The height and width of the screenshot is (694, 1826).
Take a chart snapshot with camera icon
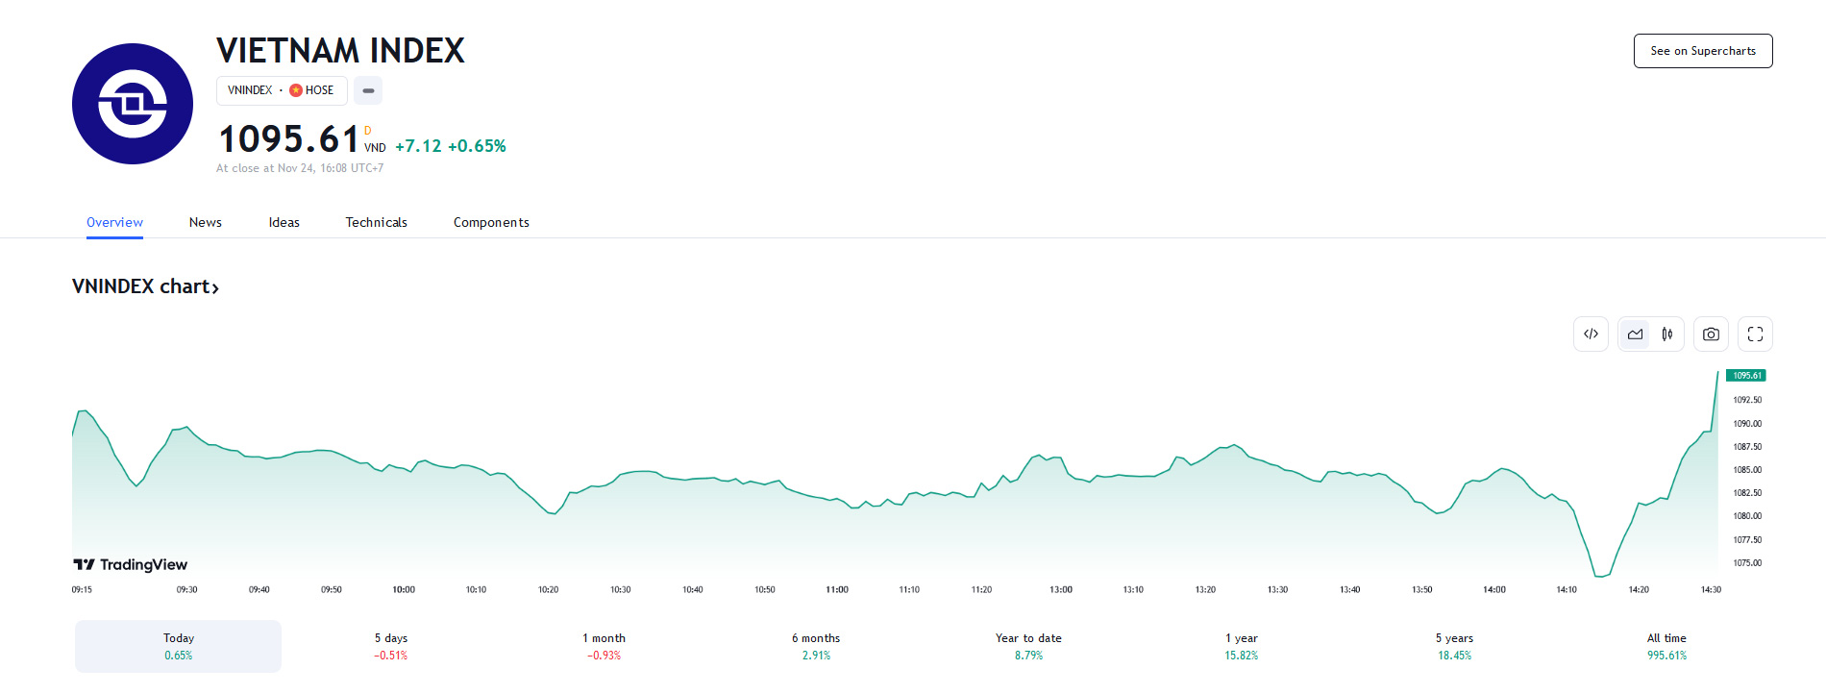point(1711,335)
